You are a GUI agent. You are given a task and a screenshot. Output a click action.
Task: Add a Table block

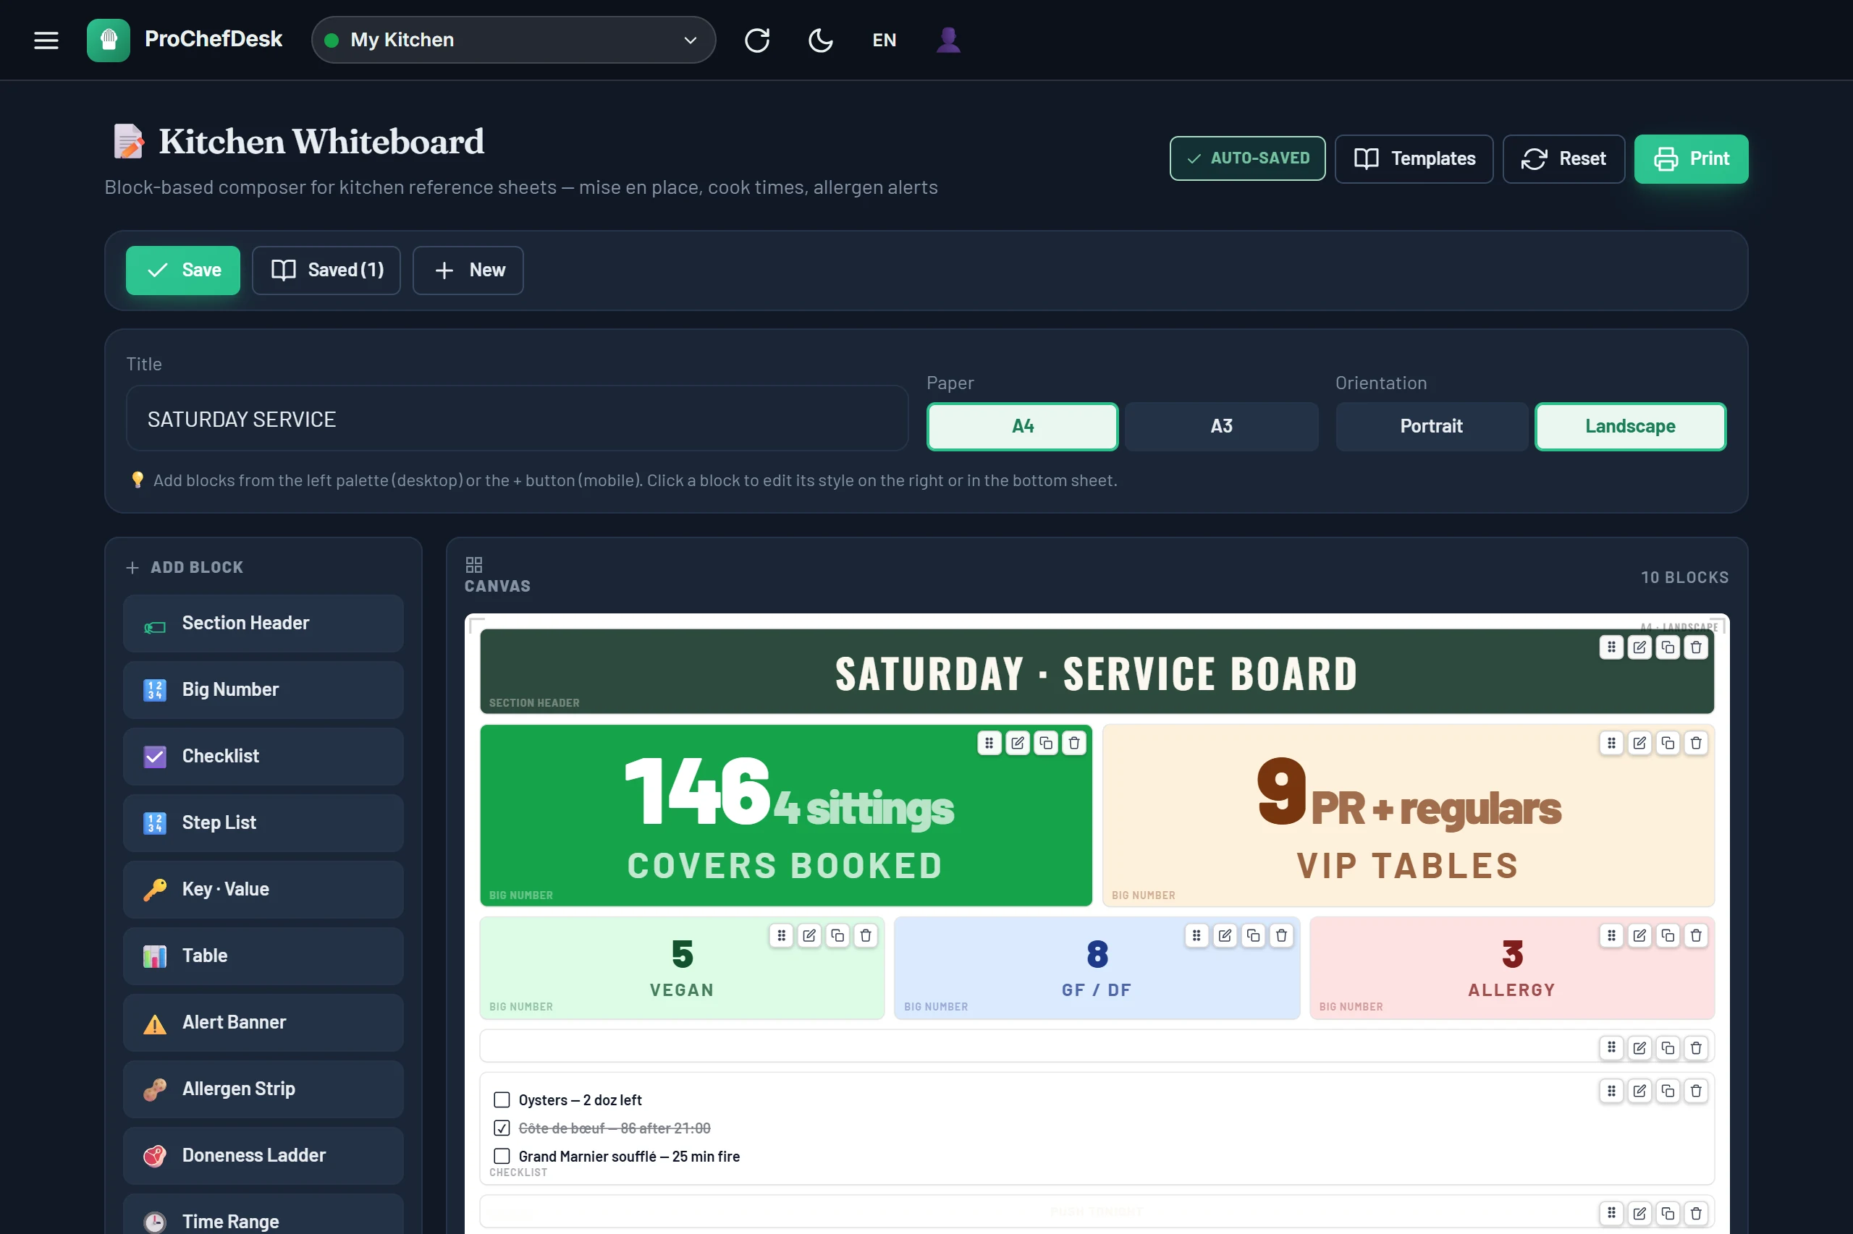pos(263,956)
